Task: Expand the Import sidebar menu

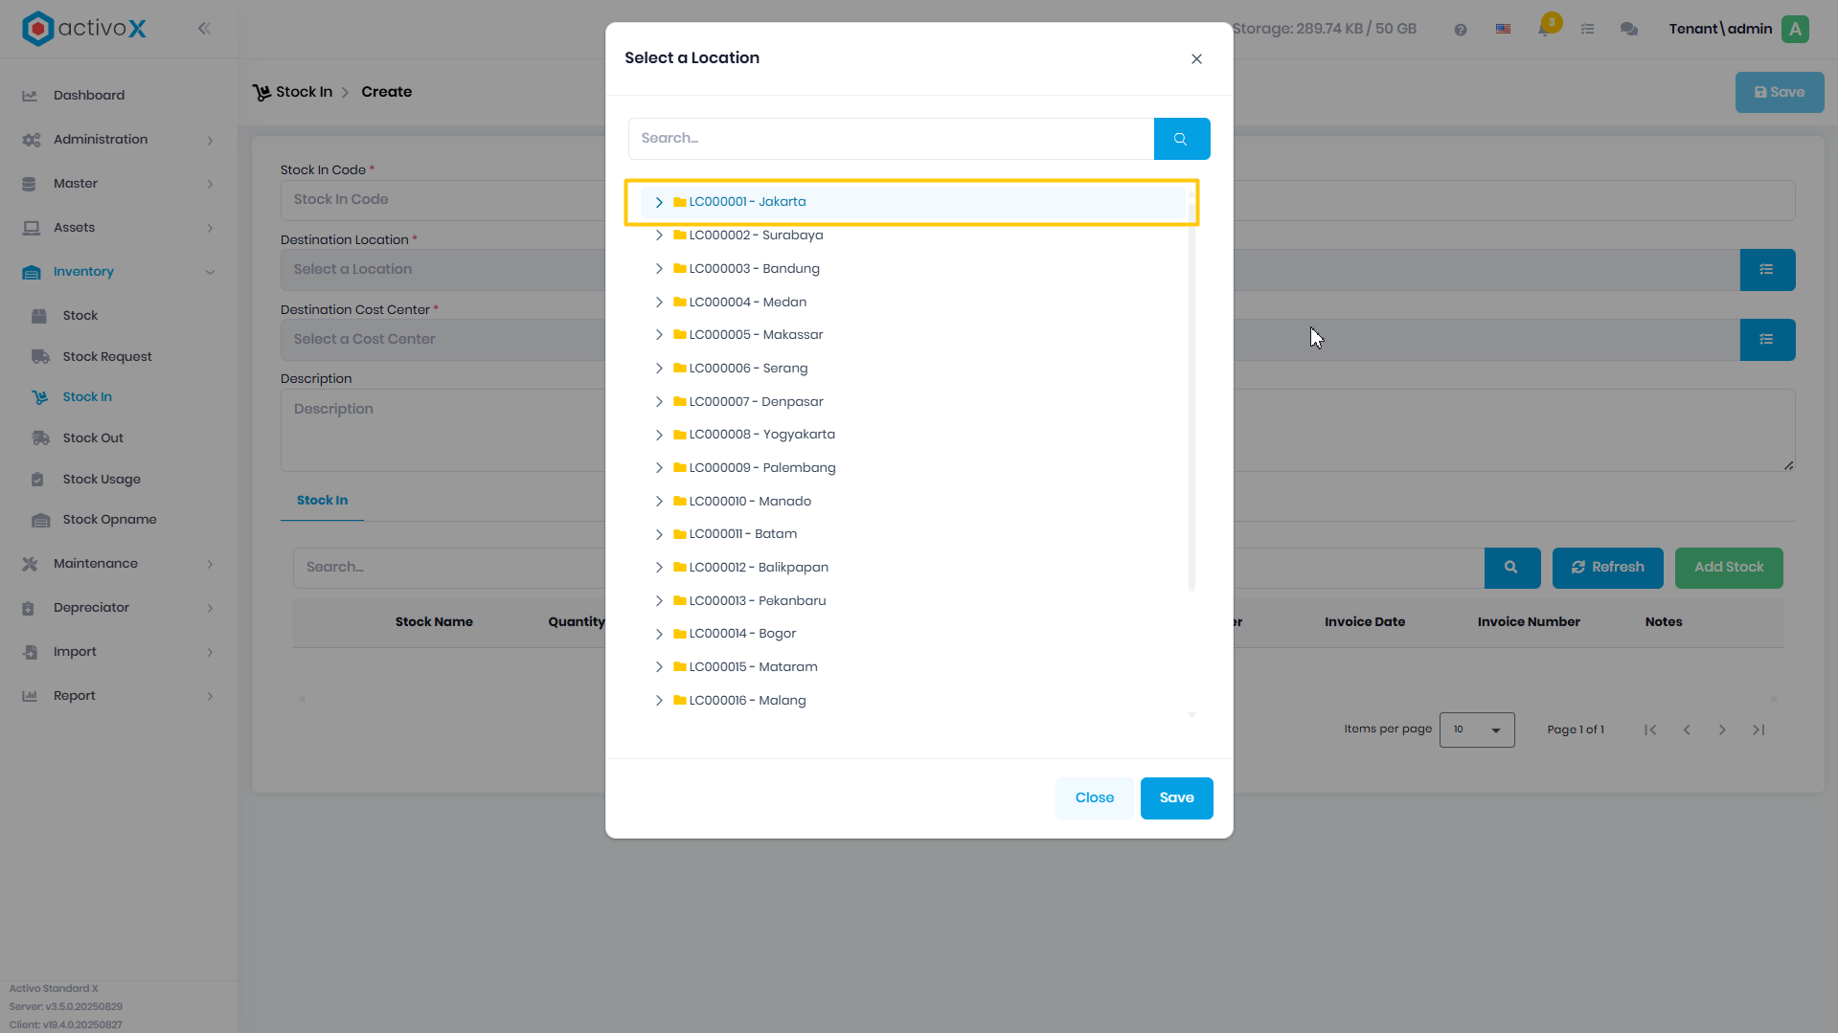Action: pos(119,652)
